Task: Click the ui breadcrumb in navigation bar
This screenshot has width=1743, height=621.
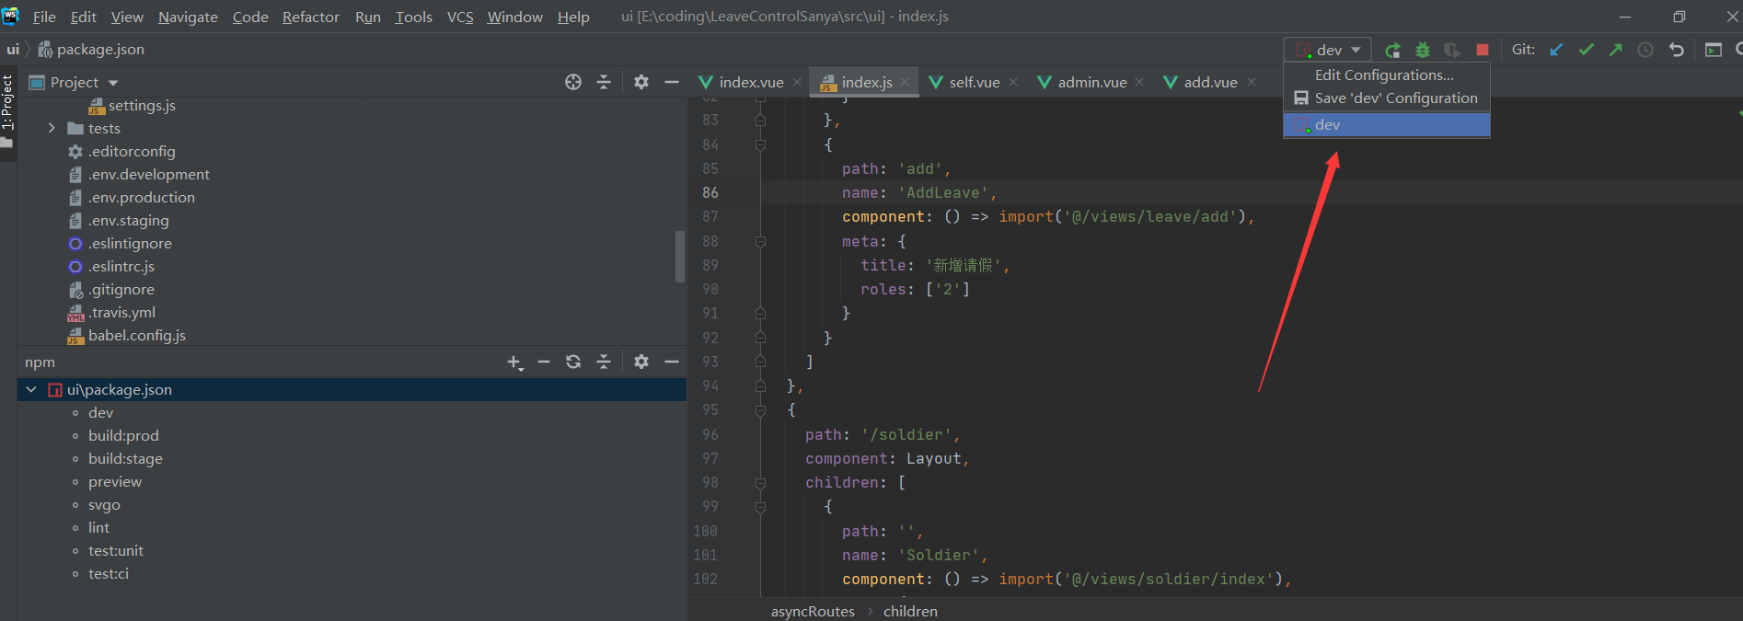Action: 13,49
